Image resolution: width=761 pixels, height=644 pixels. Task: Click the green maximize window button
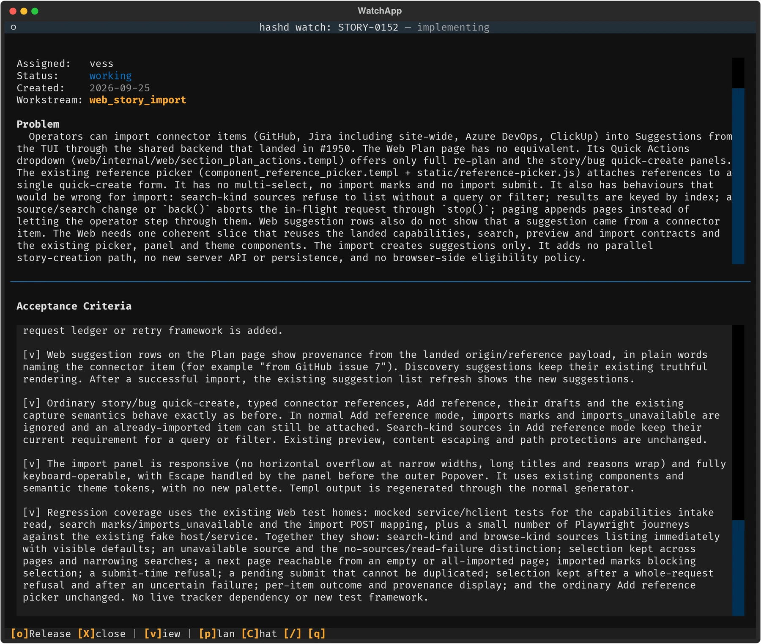(x=35, y=11)
